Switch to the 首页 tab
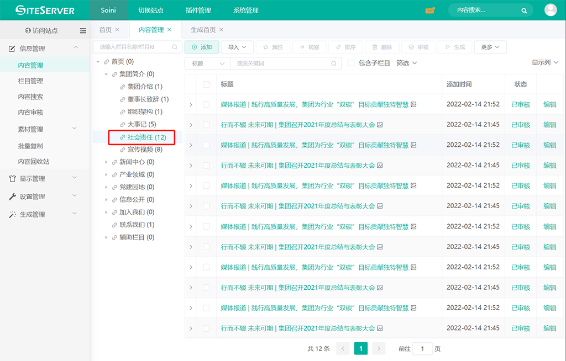This screenshot has width=566, height=361. [x=105, y=30]
